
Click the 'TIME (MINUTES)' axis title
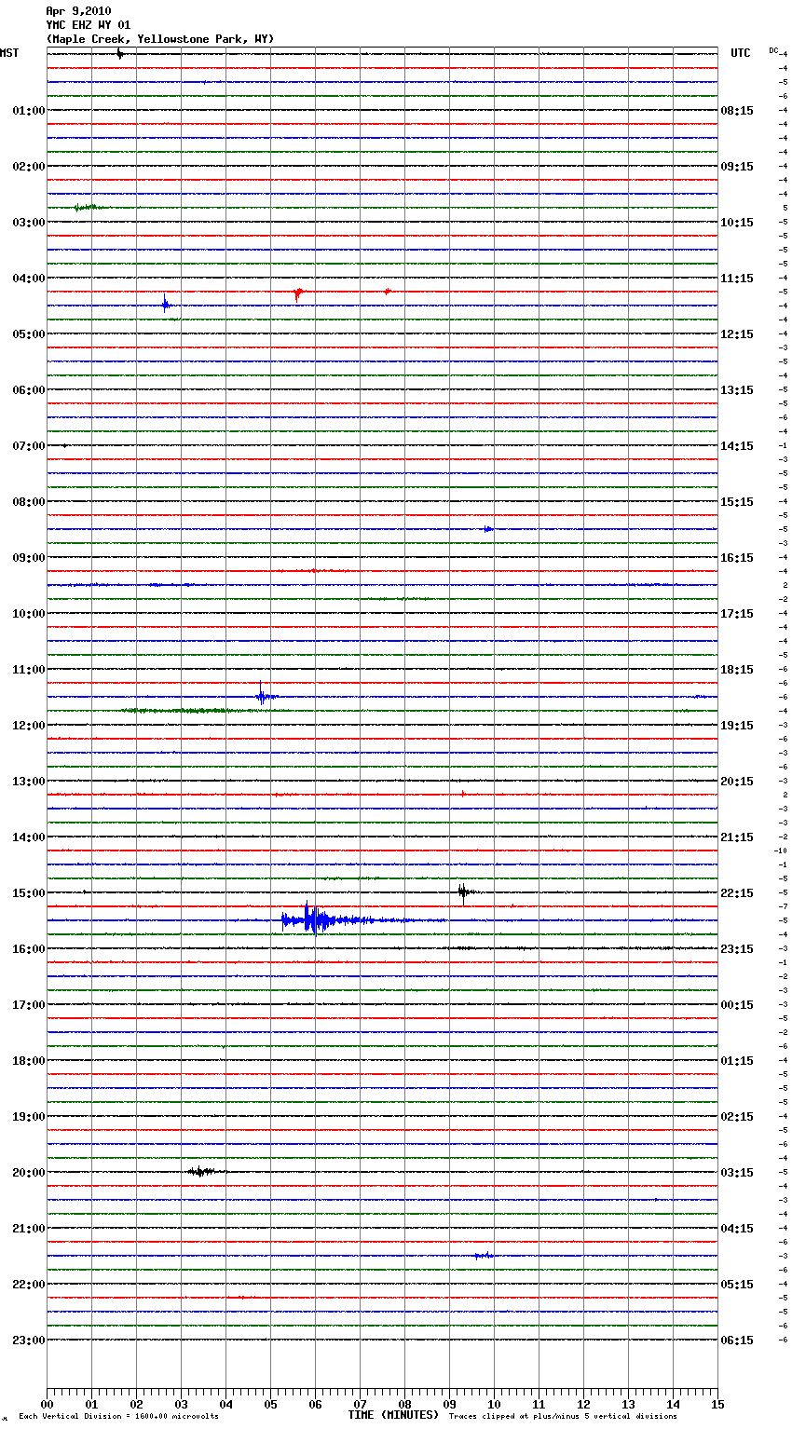393,1415
